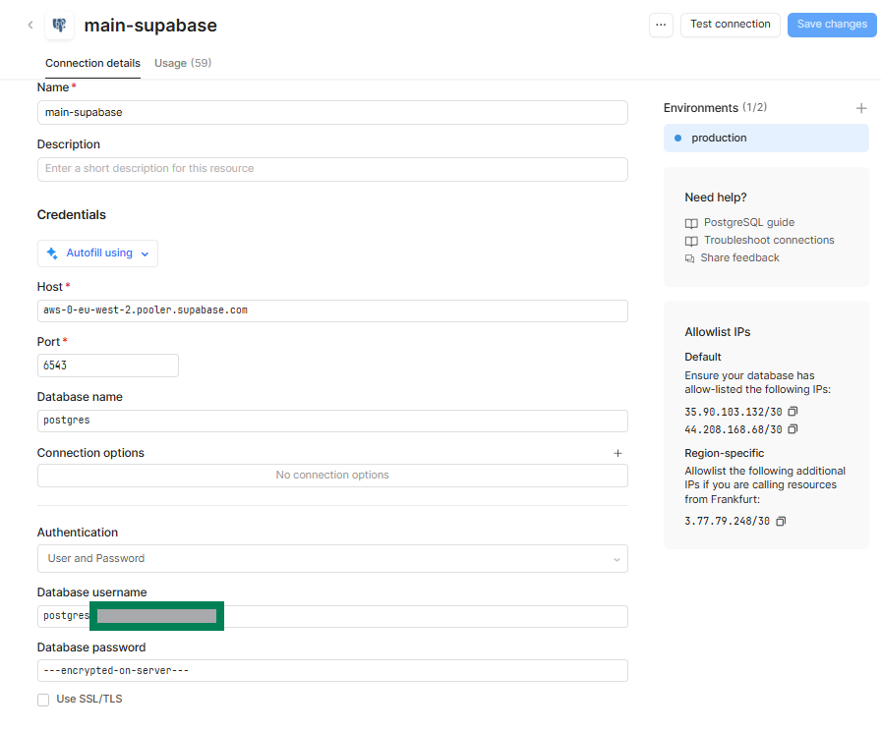
Task: Click the PostgreSQL elephant resource icon
Action: click(59, 26)
